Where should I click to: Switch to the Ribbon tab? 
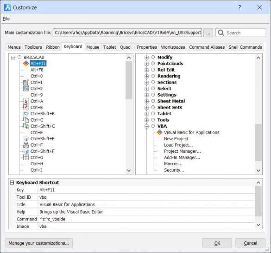pyautogui.click(x=53, y=47)
